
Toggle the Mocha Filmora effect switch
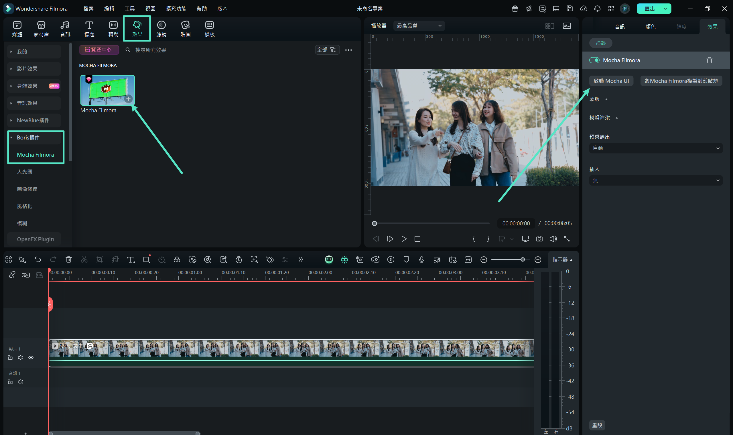tap(594, 60)
